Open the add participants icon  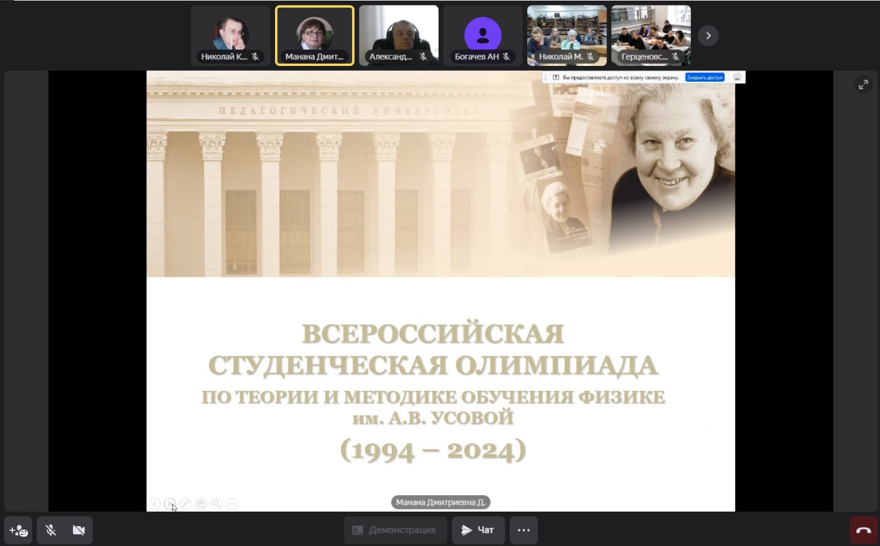[18, 530]
